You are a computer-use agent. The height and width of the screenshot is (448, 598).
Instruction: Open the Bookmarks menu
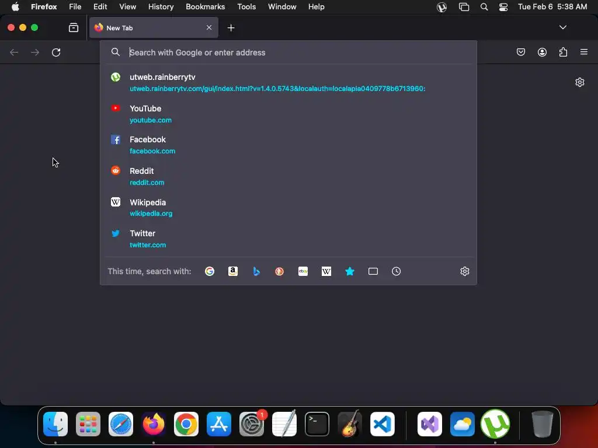coord(205,7)
